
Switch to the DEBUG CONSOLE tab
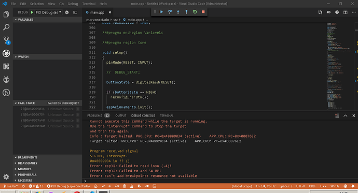[143, 115]
